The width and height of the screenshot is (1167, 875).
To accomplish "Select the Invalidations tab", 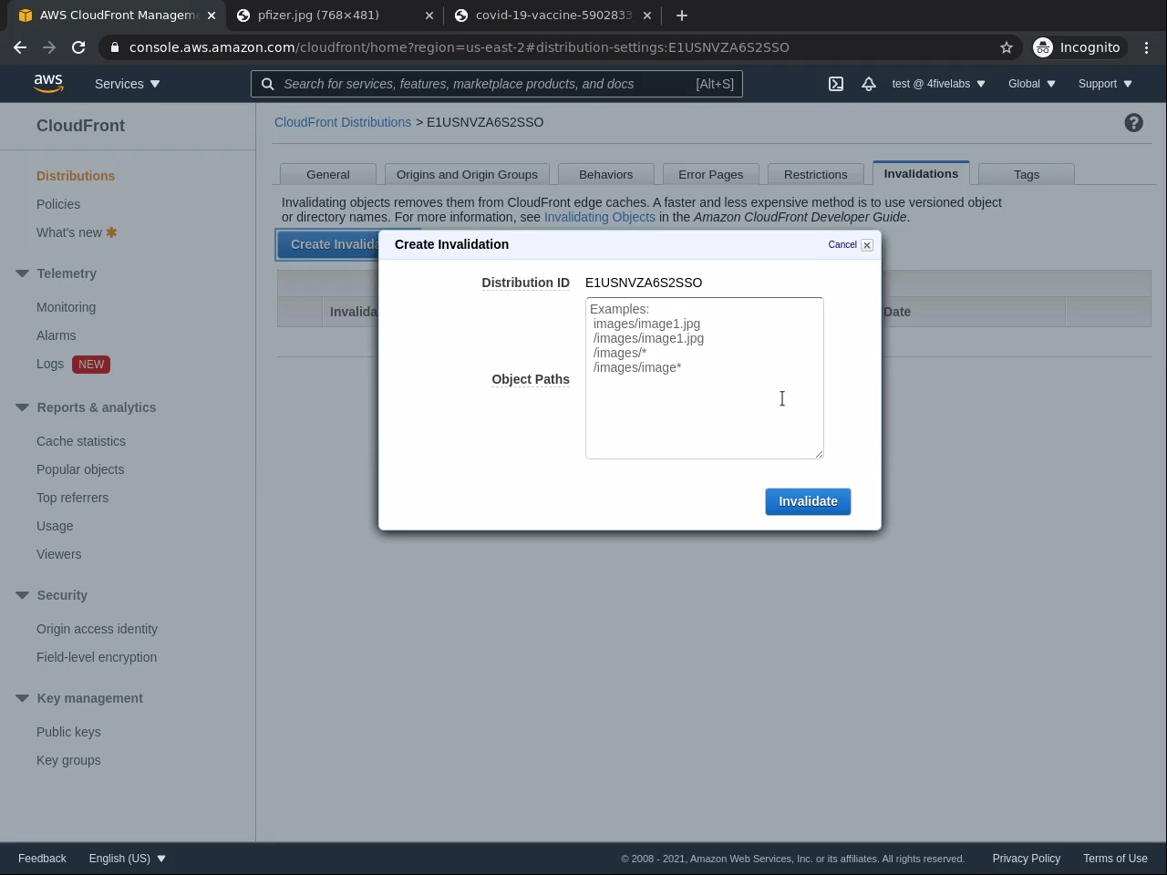I will click(x=921, y=173).
